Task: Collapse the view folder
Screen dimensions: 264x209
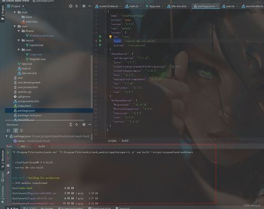Action: pos(15,26)
